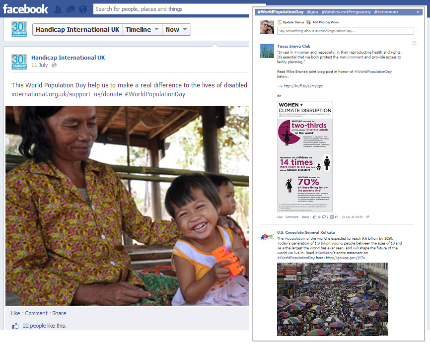Open notifications globe icon
Screen dimensions: 430x345
click(x=83, y=9)
